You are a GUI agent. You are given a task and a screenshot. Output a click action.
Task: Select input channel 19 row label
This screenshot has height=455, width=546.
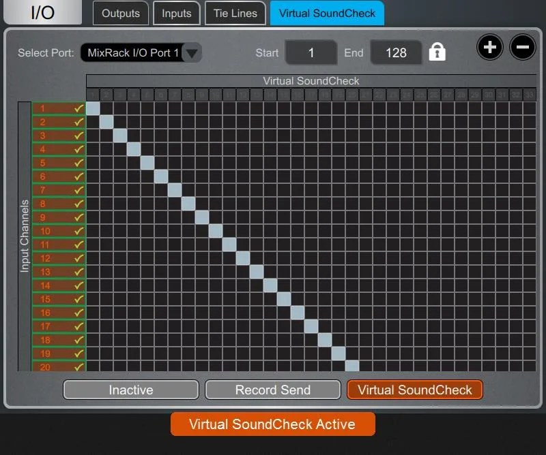click(59, 354)
